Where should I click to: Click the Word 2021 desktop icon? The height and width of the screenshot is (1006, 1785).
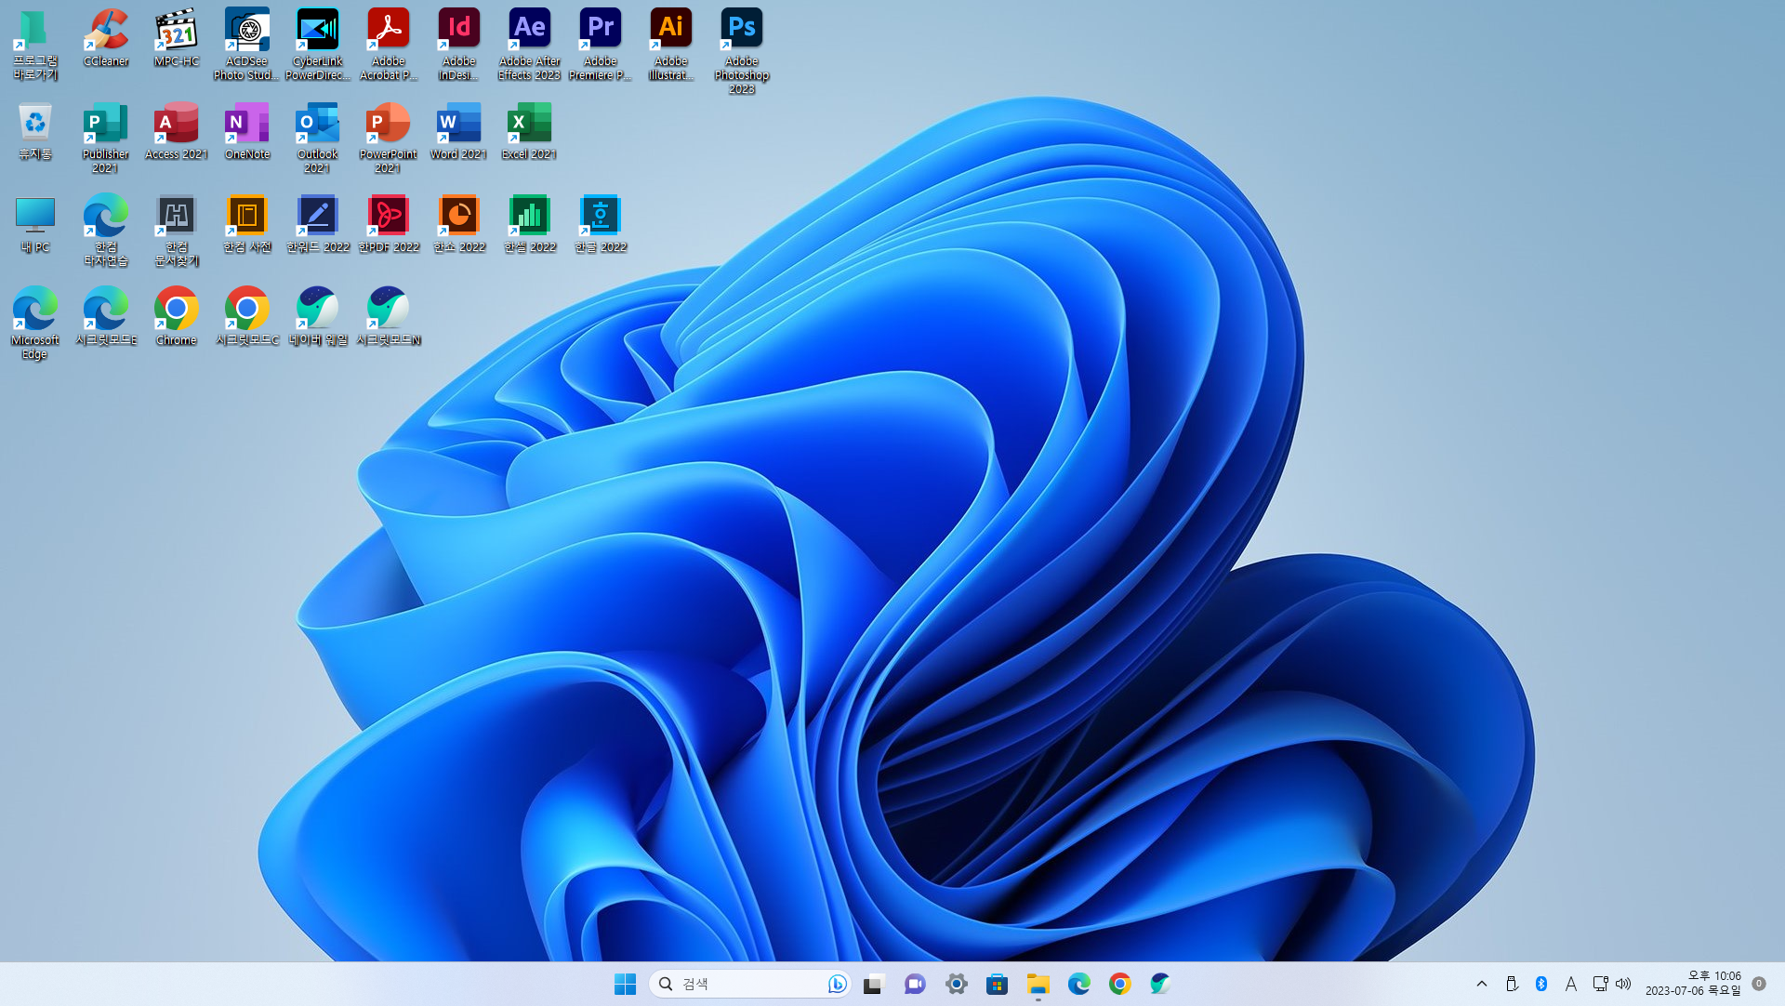pos(458,124)
